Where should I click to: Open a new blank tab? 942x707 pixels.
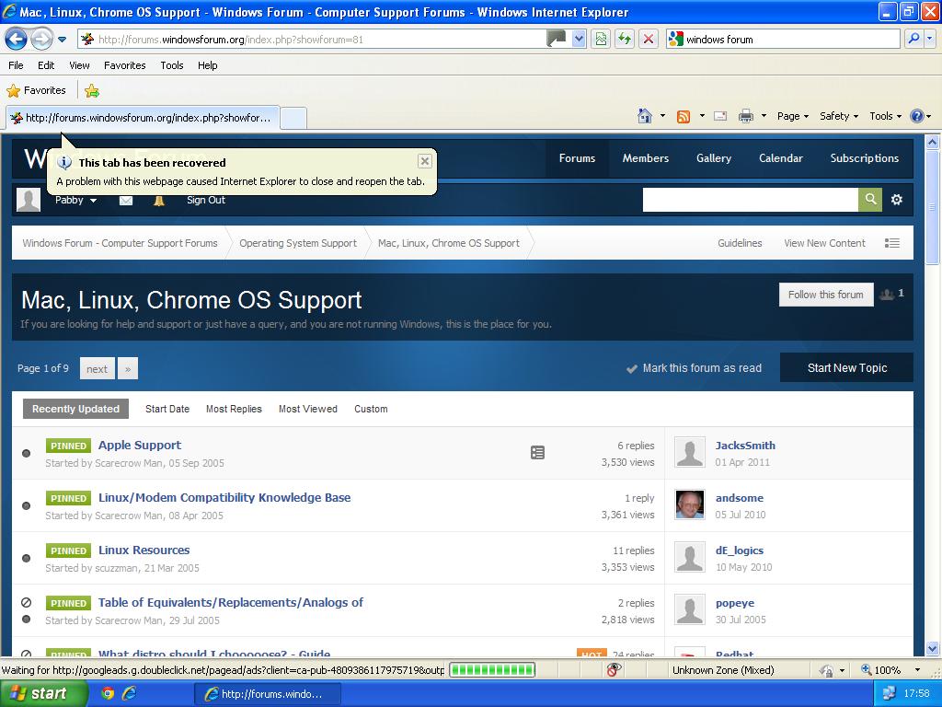[x=293, y=118]
